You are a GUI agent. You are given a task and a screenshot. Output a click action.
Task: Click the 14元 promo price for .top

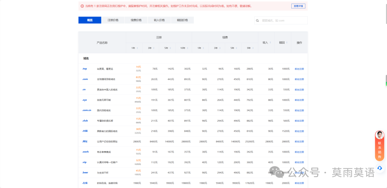tap(138, 67)
